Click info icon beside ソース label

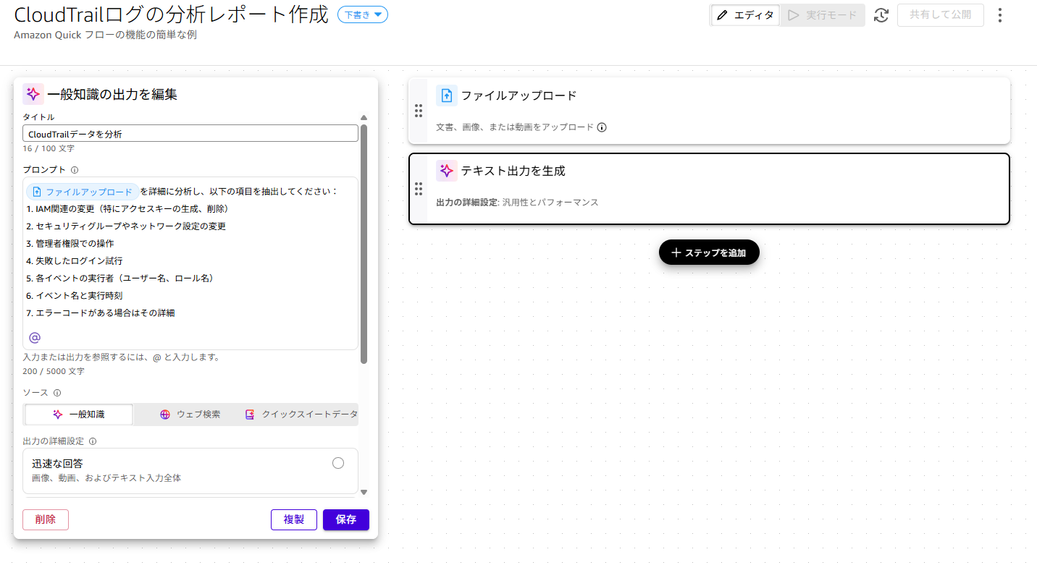tap(57, 393)
